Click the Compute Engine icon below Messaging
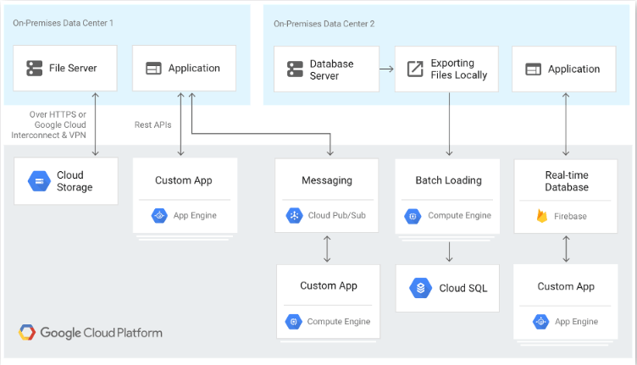This screenshot has width=637, height=365. tap(293, 322)
